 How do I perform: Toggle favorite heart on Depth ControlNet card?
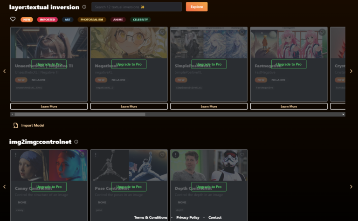pos(242,155)
